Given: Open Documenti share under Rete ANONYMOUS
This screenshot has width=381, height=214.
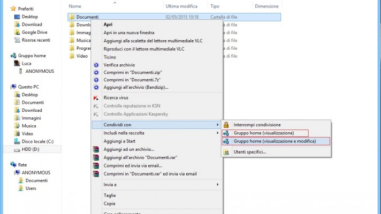Looking at the screenshot, I should pyautogui.click(x=36, y=180).
